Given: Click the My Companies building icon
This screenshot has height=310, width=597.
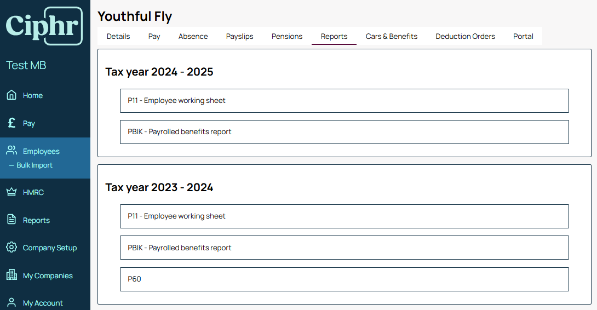Looking at the screenshot, I should pos(12,274).
